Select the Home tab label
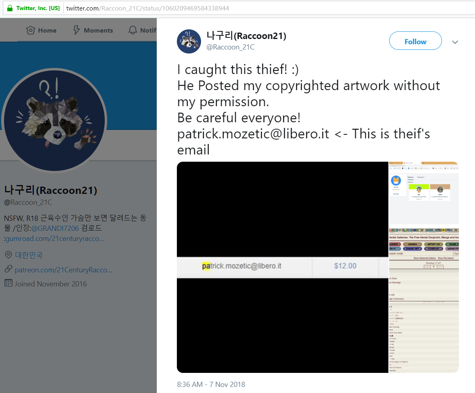This screenshot has width=475, height=393. pos(47,30)
